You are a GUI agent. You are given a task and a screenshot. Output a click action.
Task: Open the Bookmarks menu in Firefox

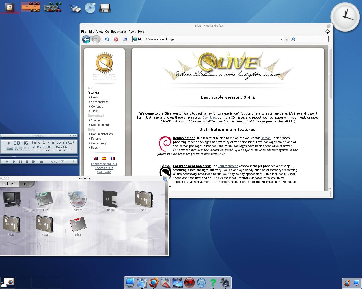(x=119, y=32)
